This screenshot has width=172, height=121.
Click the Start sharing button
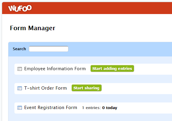click(86, 88)
